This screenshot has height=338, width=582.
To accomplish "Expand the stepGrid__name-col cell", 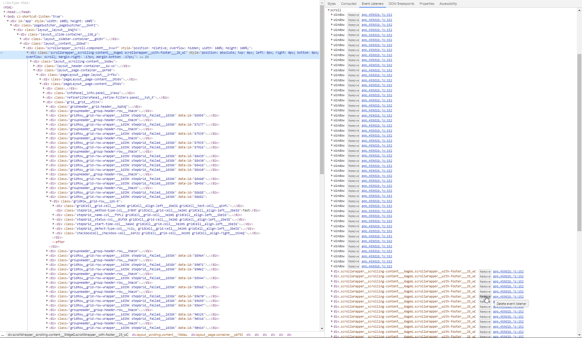I will pos(54,215).
